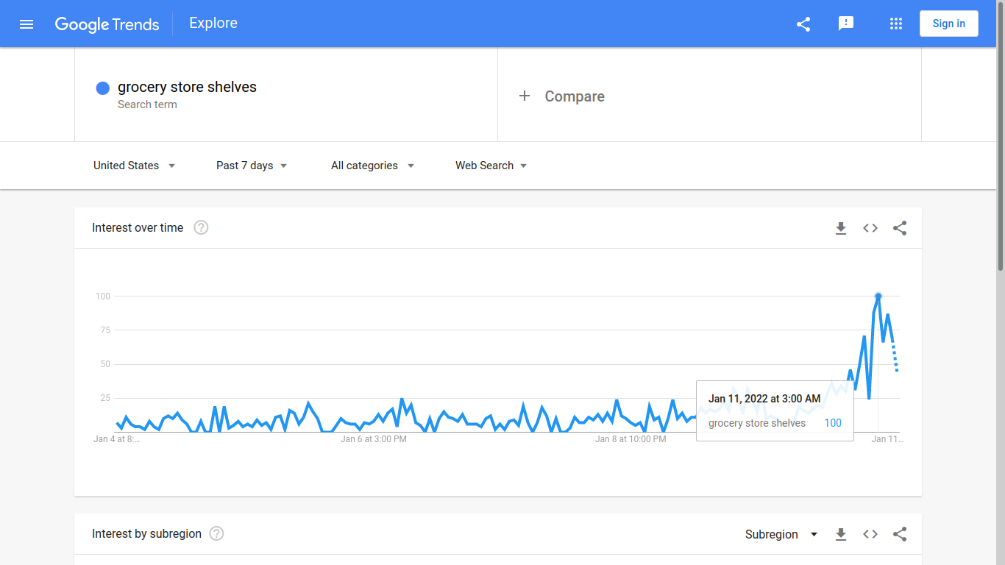Open the send feedback icon
Viewport: 1005px width, 565px height.
[x=846, y=24]
